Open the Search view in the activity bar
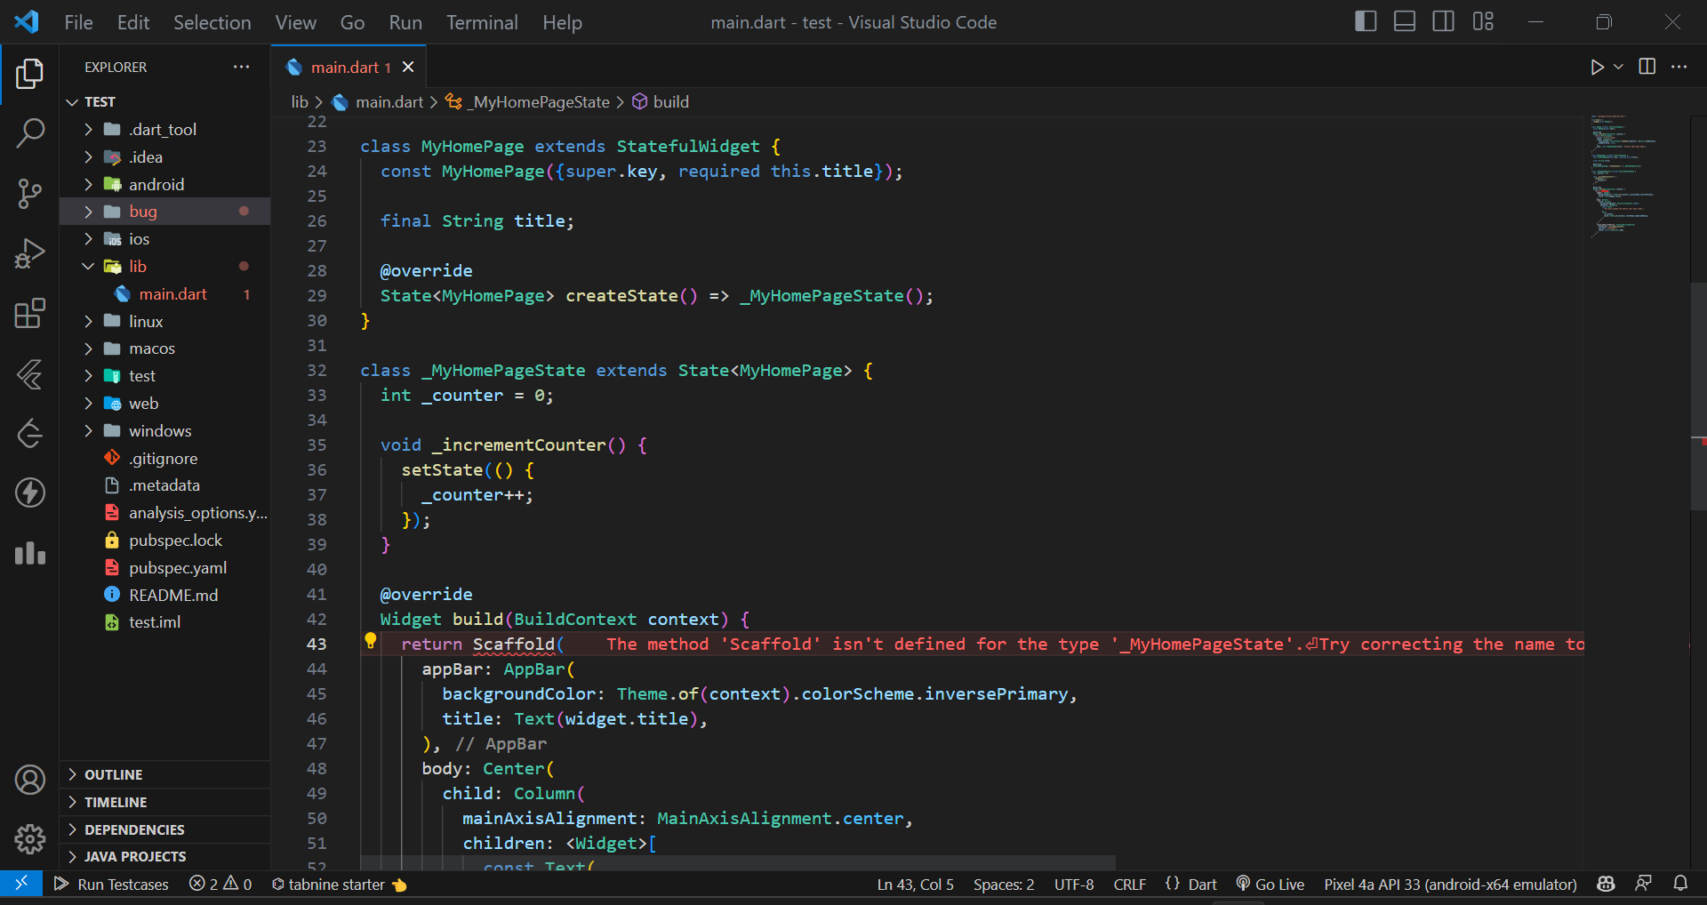Screen dimensions: 1707x905 29,133
